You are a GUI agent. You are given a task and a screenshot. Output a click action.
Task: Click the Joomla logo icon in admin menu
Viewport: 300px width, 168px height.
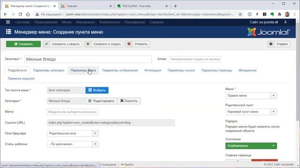click(8, 22)
